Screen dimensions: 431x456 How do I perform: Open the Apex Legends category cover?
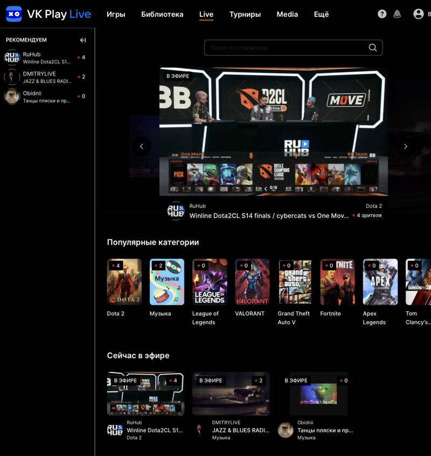pyautogui.click(x=380, y=282)
